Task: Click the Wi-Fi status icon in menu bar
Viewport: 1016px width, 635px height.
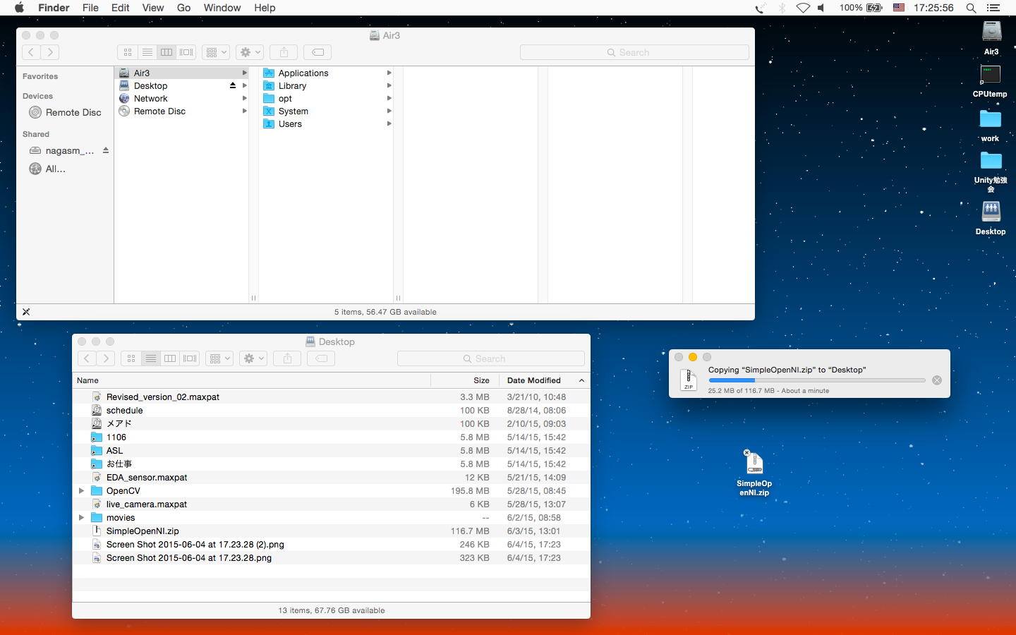Action: pos(802,8)
